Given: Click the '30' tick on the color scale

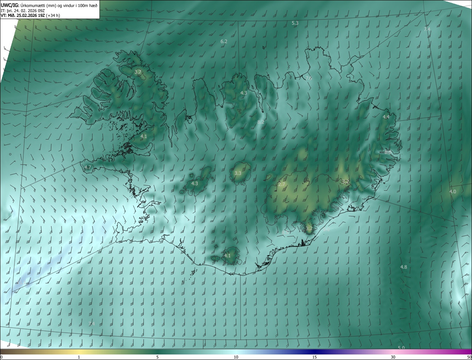Looking at the screenshot, I should [x=393, y=357].
